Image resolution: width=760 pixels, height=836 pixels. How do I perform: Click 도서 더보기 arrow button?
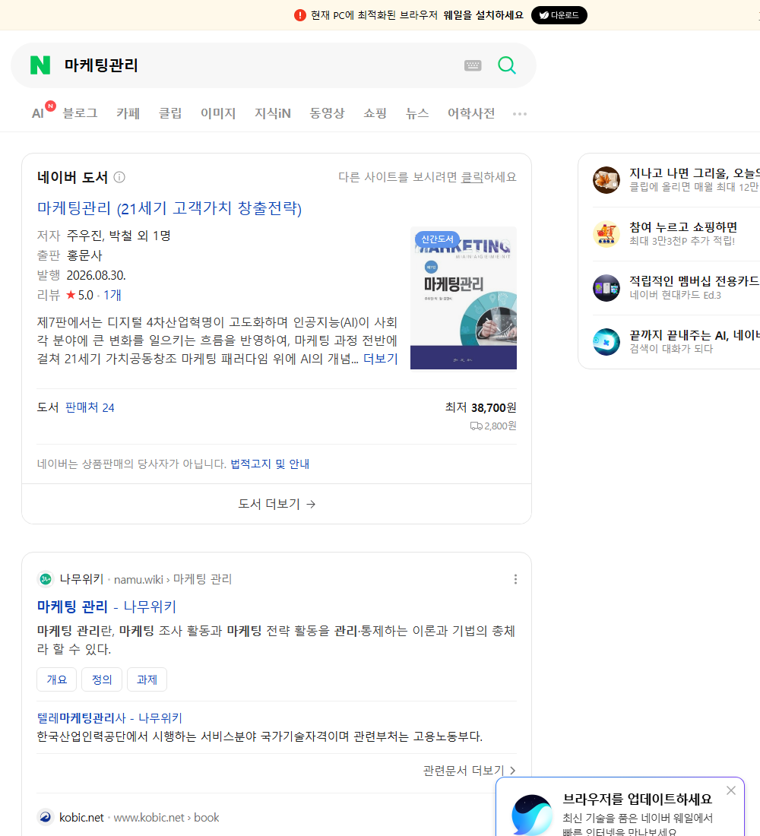pyautogui.click(x=277, y=504)
